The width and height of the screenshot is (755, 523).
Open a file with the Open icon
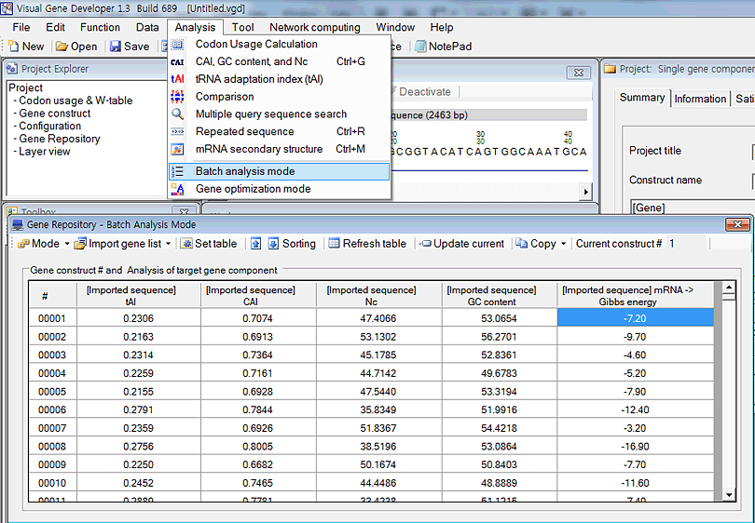[75, 47]
